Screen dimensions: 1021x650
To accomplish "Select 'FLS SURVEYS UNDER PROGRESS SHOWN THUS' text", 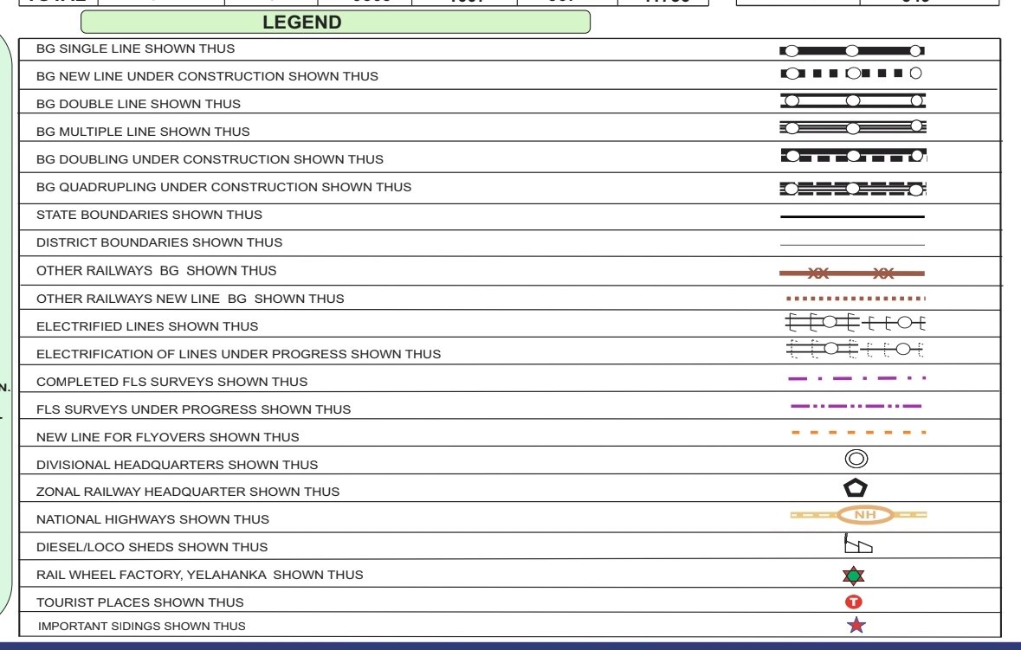I will point(193,409).
